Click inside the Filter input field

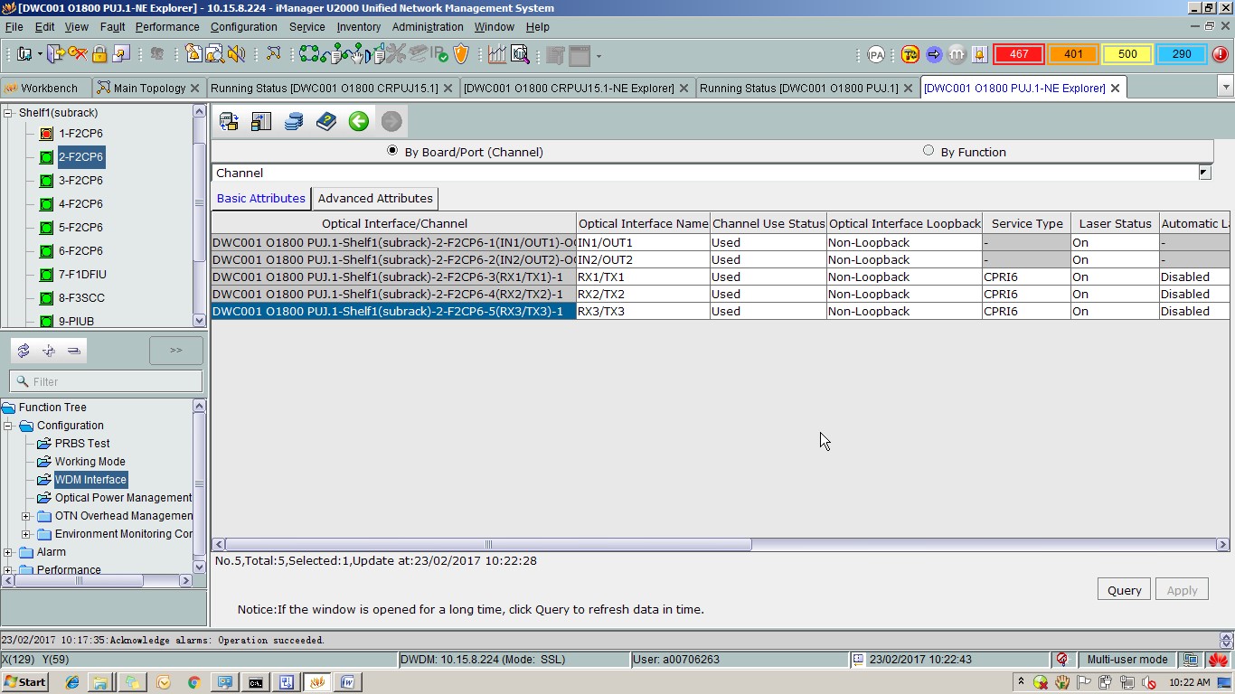106,381
